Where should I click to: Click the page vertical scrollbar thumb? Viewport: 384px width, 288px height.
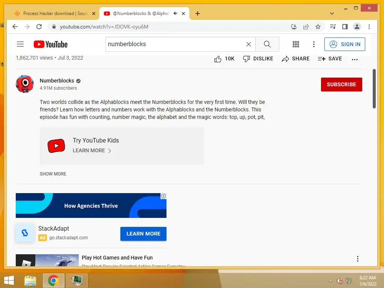(374, 88)
